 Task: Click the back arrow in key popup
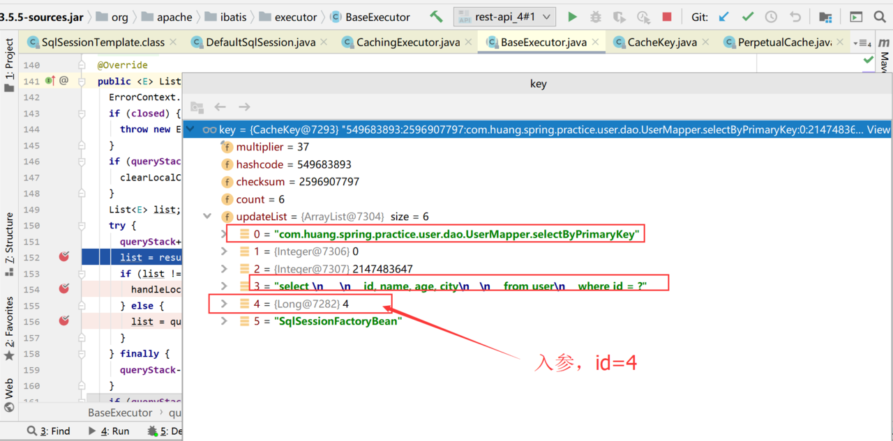pyautogui.click(x=220, y=107)
